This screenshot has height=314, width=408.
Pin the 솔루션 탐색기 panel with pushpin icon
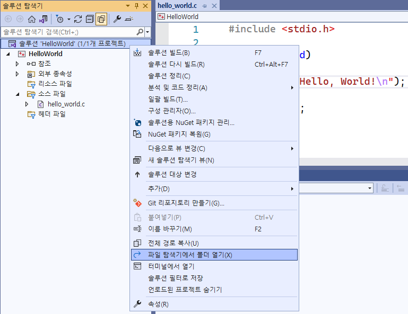(137, 5)
